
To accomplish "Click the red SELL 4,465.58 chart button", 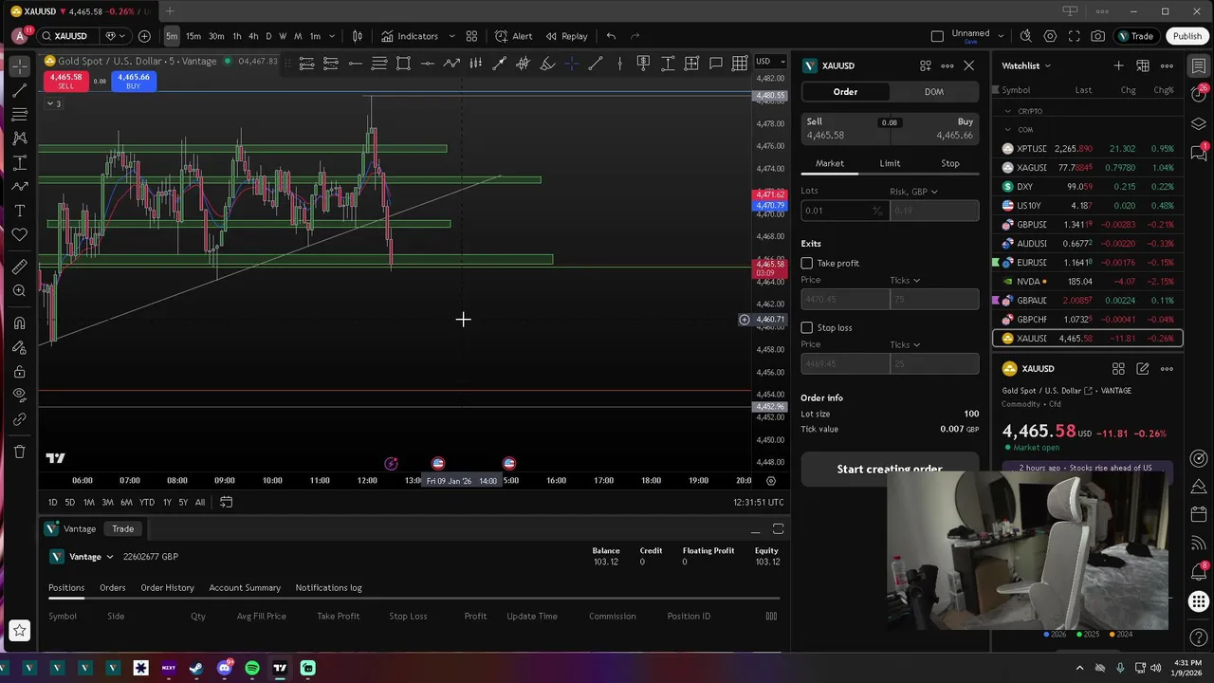I will coord(65,82).
